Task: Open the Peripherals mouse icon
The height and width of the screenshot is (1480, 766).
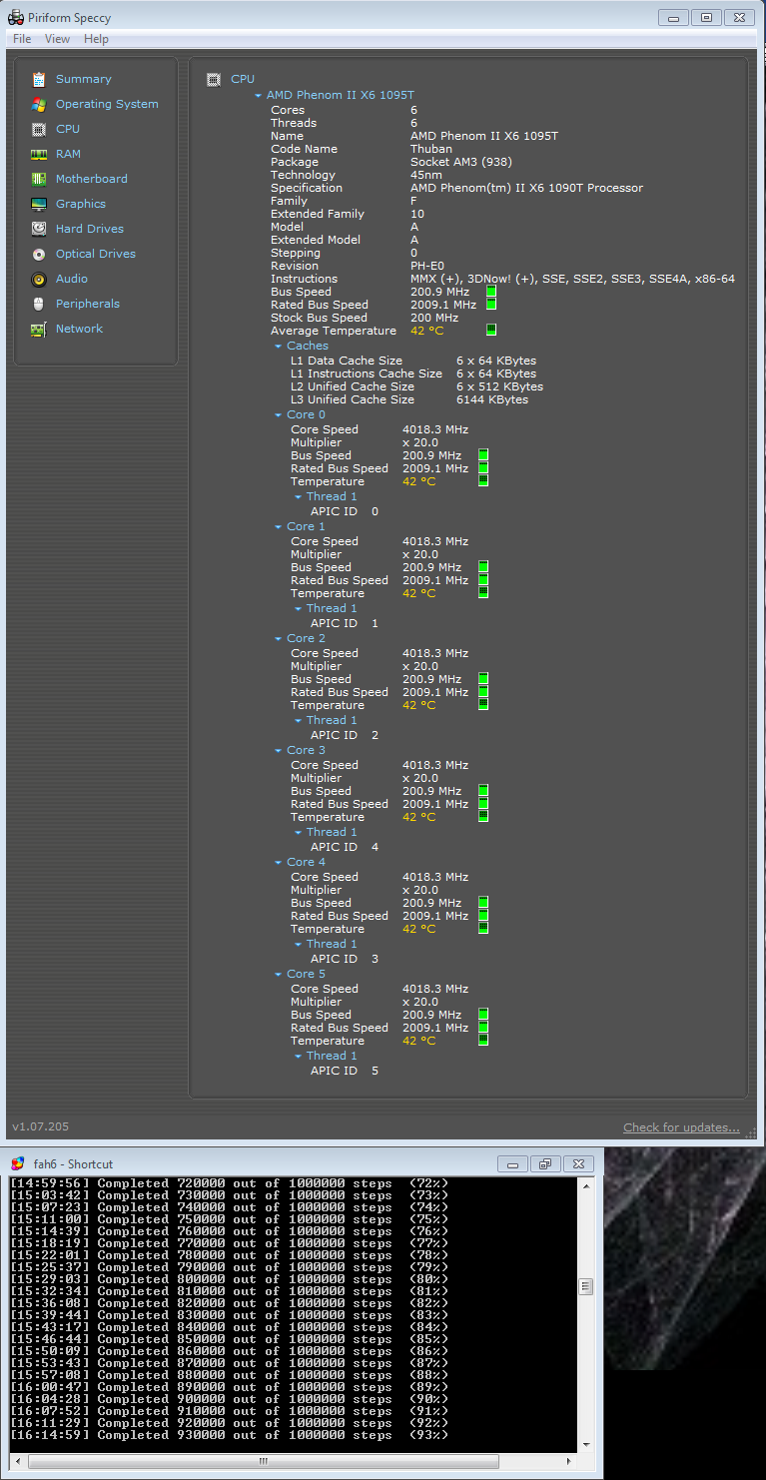Action: click(39, 304)
